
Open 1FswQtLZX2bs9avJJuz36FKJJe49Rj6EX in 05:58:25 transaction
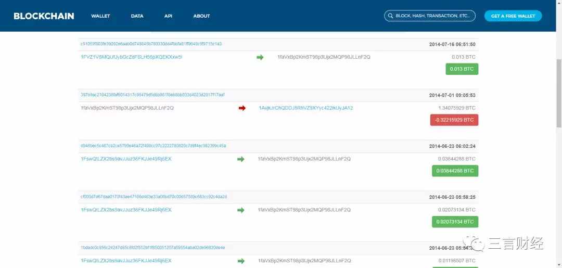click(x=126, y=210)
